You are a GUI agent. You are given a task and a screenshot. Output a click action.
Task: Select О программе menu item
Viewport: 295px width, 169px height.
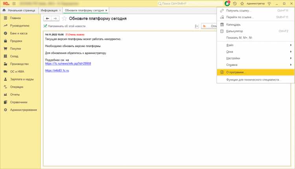(256, 72)
